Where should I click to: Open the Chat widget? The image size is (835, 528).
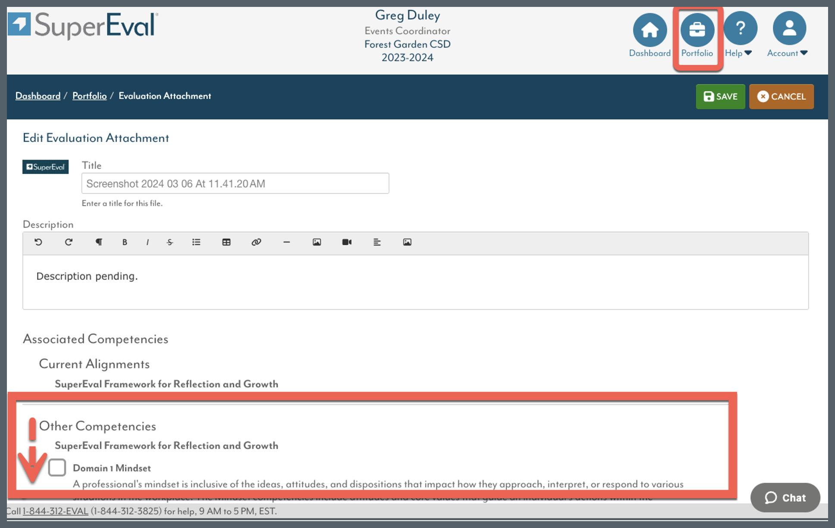pos(785,497)
